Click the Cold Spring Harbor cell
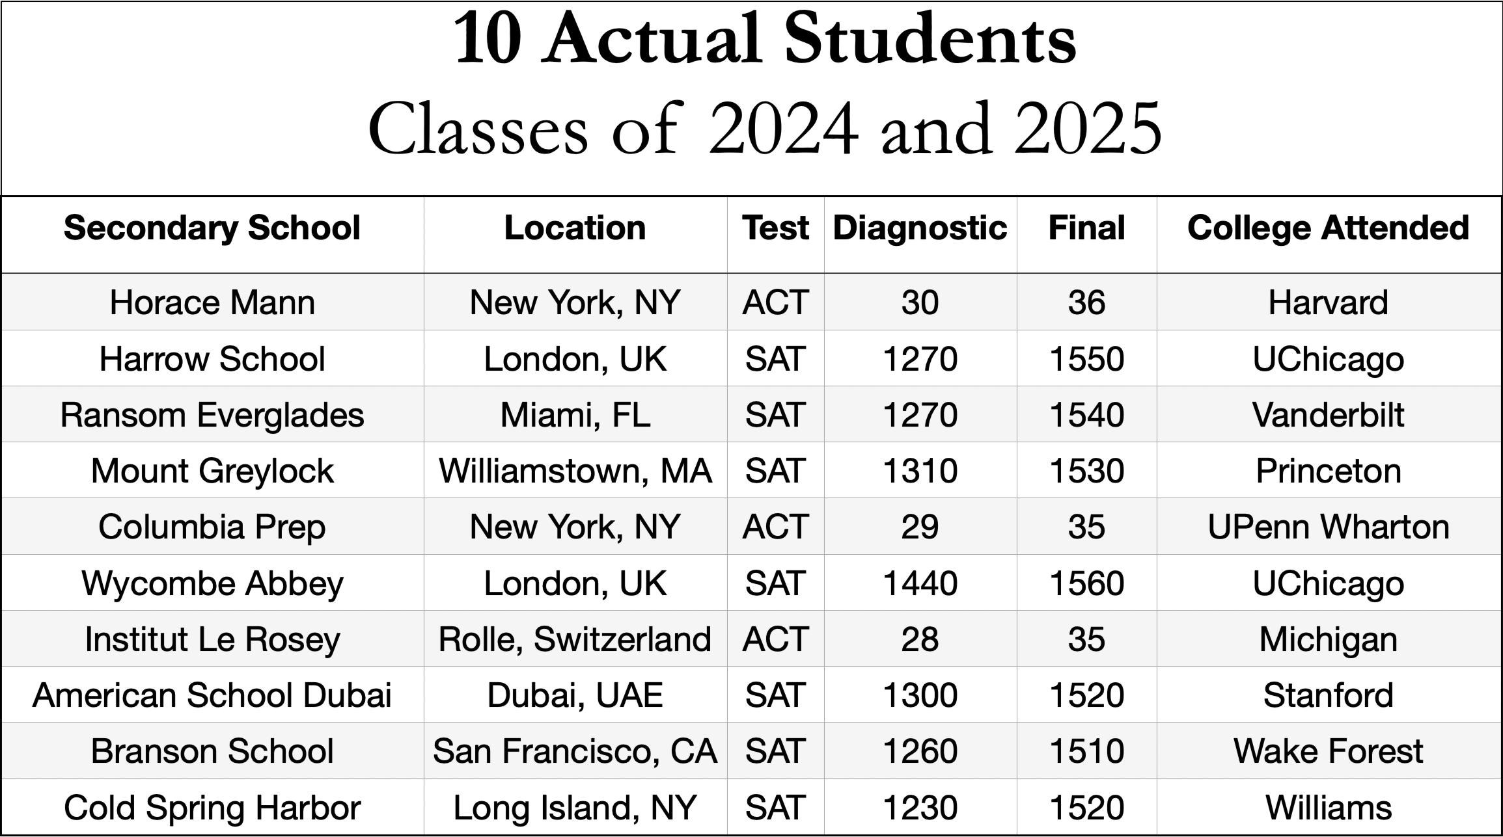This screenshot has width=1503, height=837. (x=212, y=808)
